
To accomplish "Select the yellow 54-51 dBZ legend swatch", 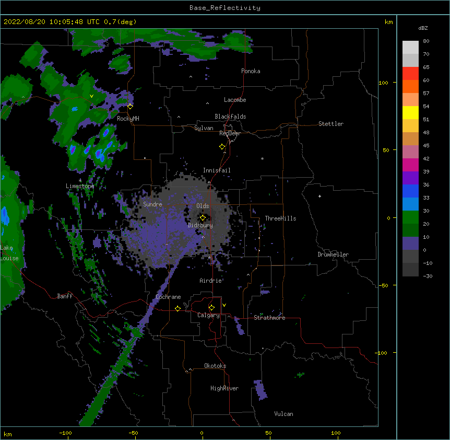I will point(410,112).
